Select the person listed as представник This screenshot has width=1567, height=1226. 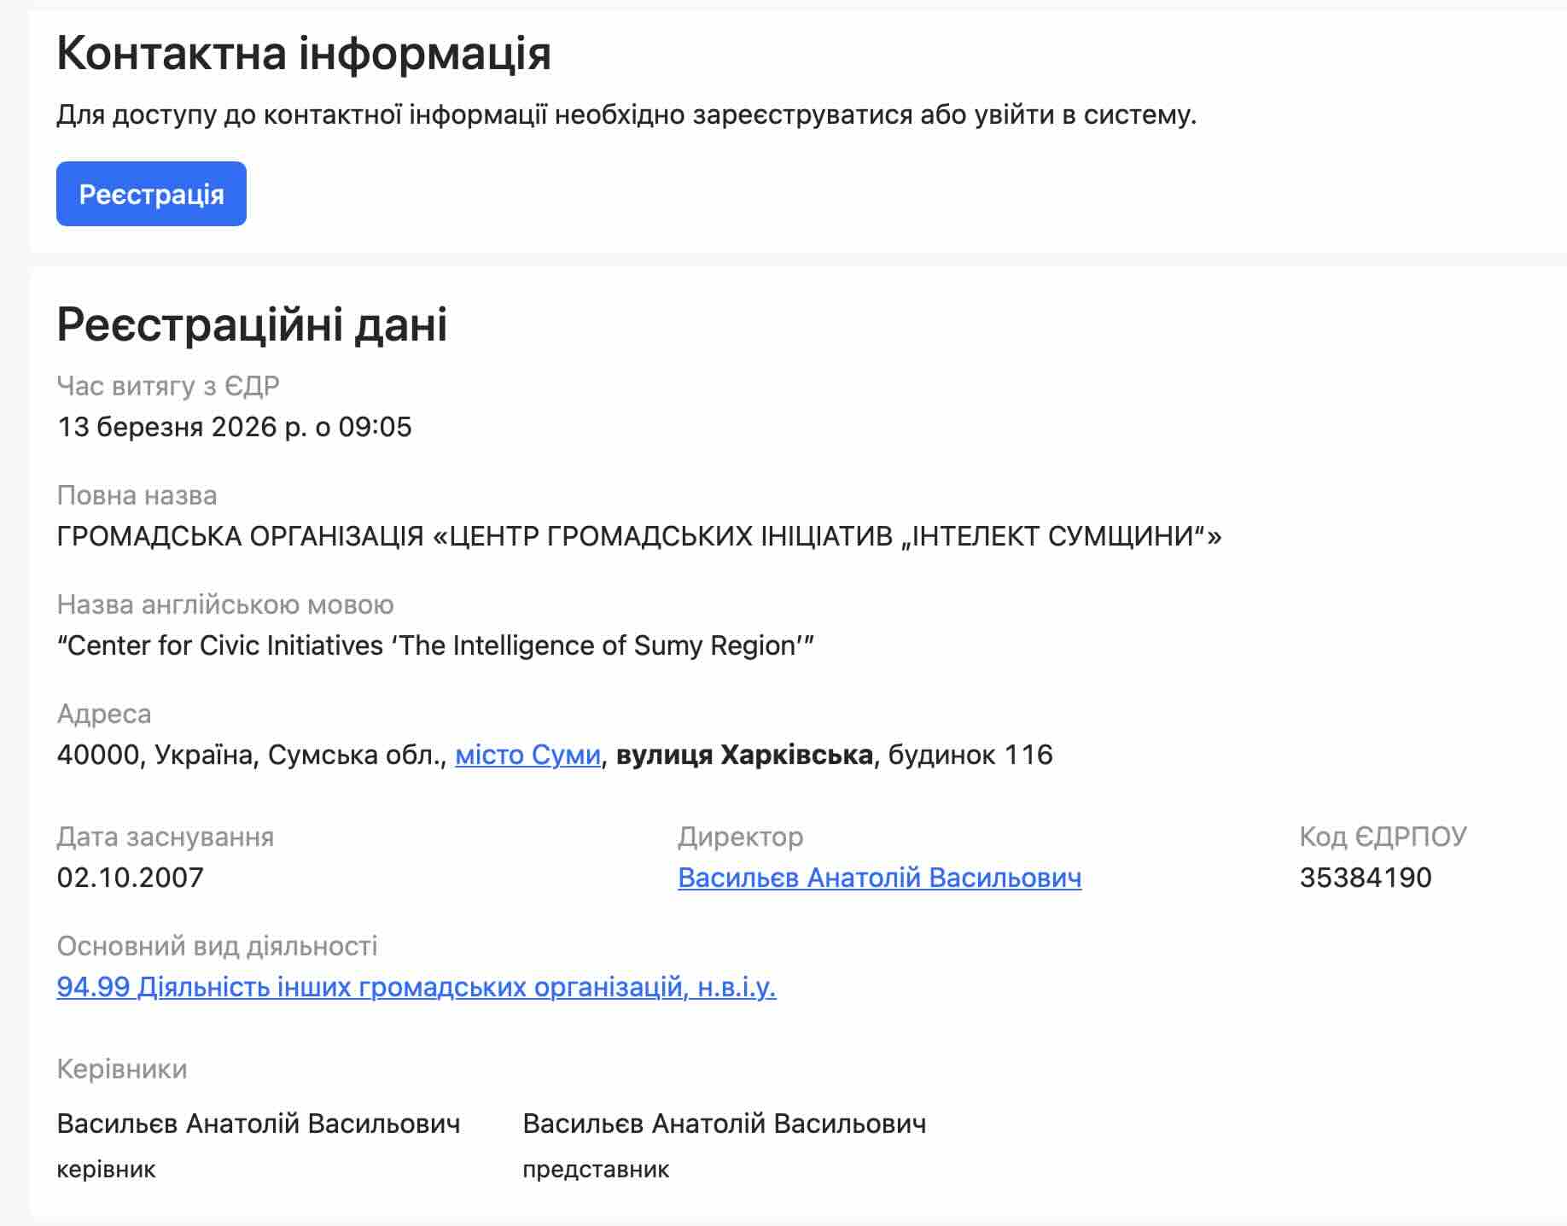[x=724, y=1124]
